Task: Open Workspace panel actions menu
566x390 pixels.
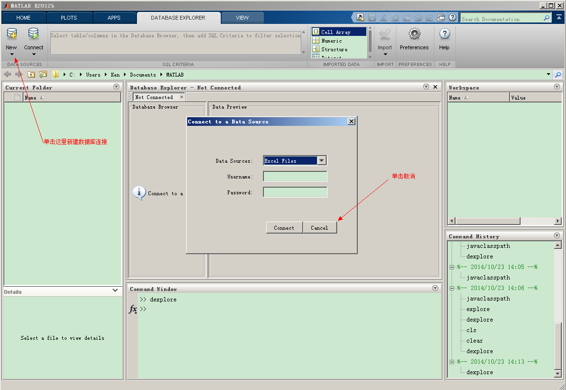Action: [556, 87]
